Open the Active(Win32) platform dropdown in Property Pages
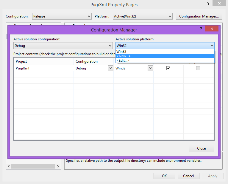This screenshot has height=184, width=228. tap(143, 16)
